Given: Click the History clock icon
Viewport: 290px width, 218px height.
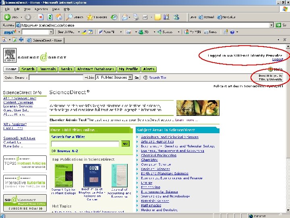Looking at the screenshot, I should coord(114,17).
